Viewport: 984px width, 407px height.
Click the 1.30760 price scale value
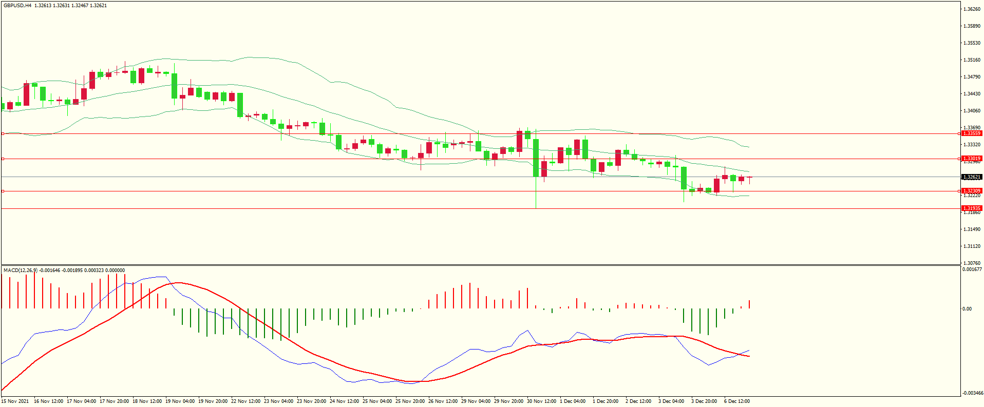pos(971,263)
